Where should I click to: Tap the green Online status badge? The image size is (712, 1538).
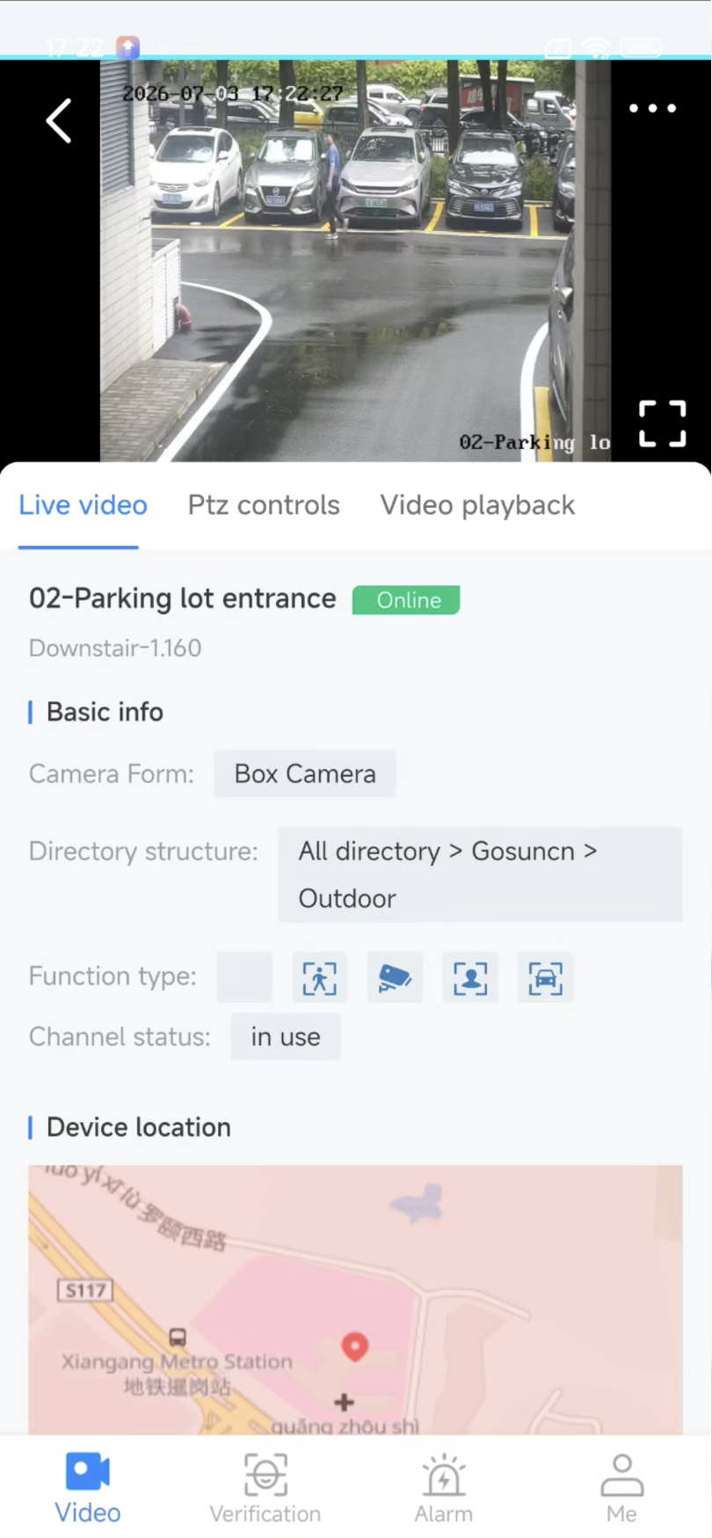click(406, 600)
